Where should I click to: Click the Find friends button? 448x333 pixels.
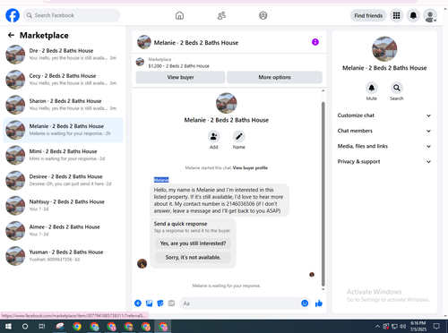(368, 15)
